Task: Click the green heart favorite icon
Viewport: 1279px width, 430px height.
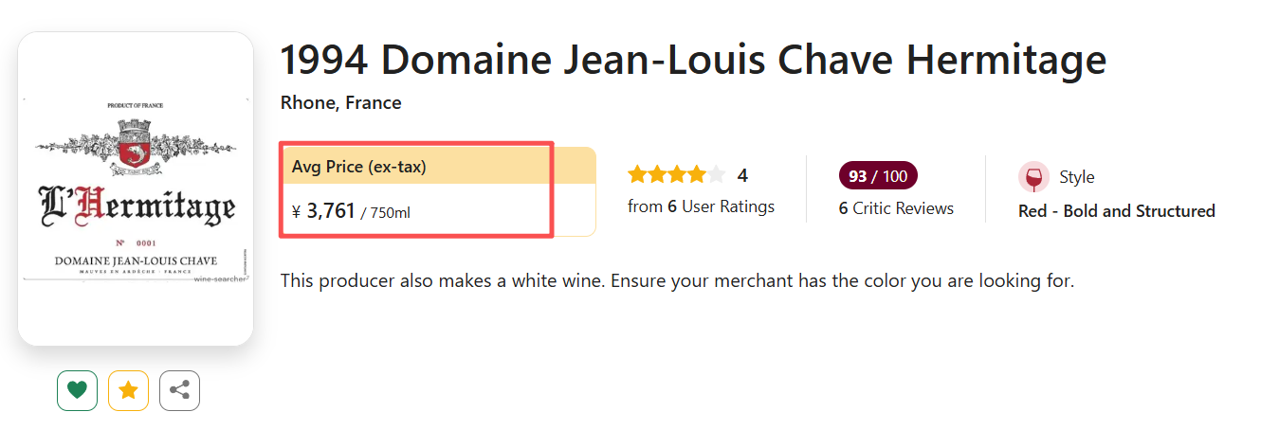Action: pos(77,390)
